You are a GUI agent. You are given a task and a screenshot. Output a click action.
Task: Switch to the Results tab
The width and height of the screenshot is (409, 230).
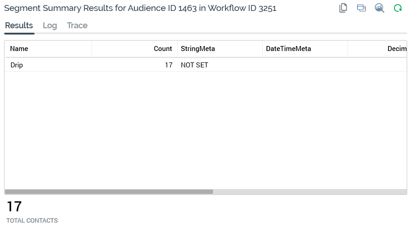coord(19,26)
